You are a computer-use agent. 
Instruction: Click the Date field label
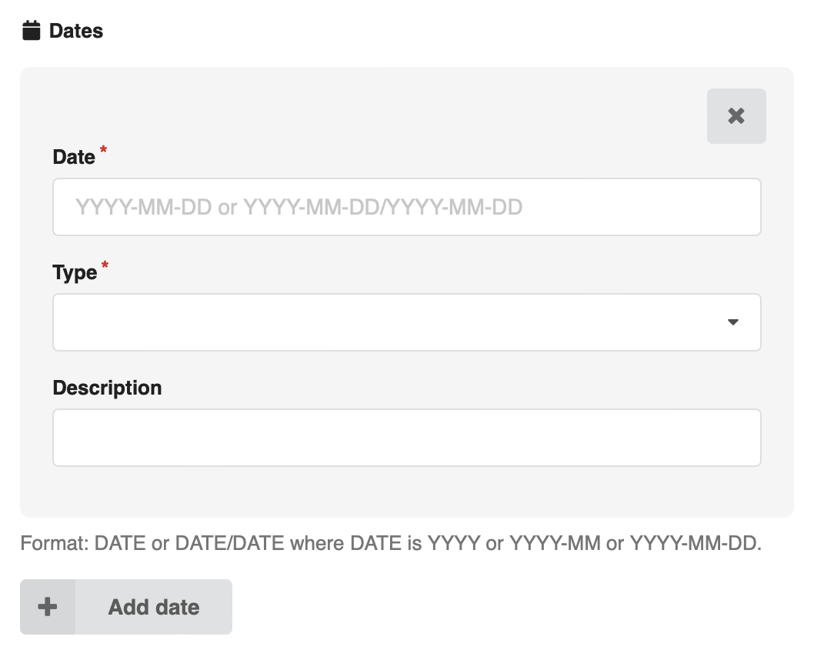point(74,157)
